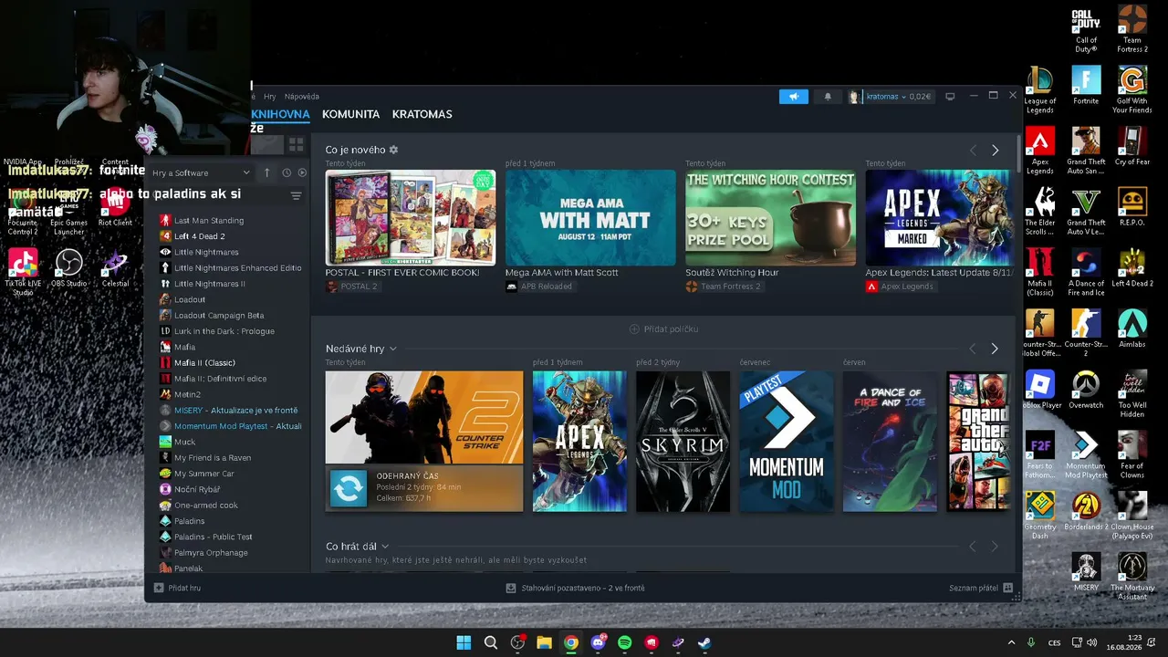This screenshot has width=1168, height=657.
Task: Open the POSTAL comic book news card
Action: pos(411,218)
